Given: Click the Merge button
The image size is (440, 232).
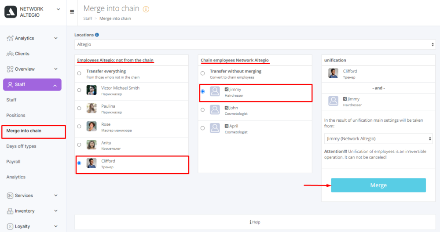Looking at the screenshot, I should (x=378, y=185).
